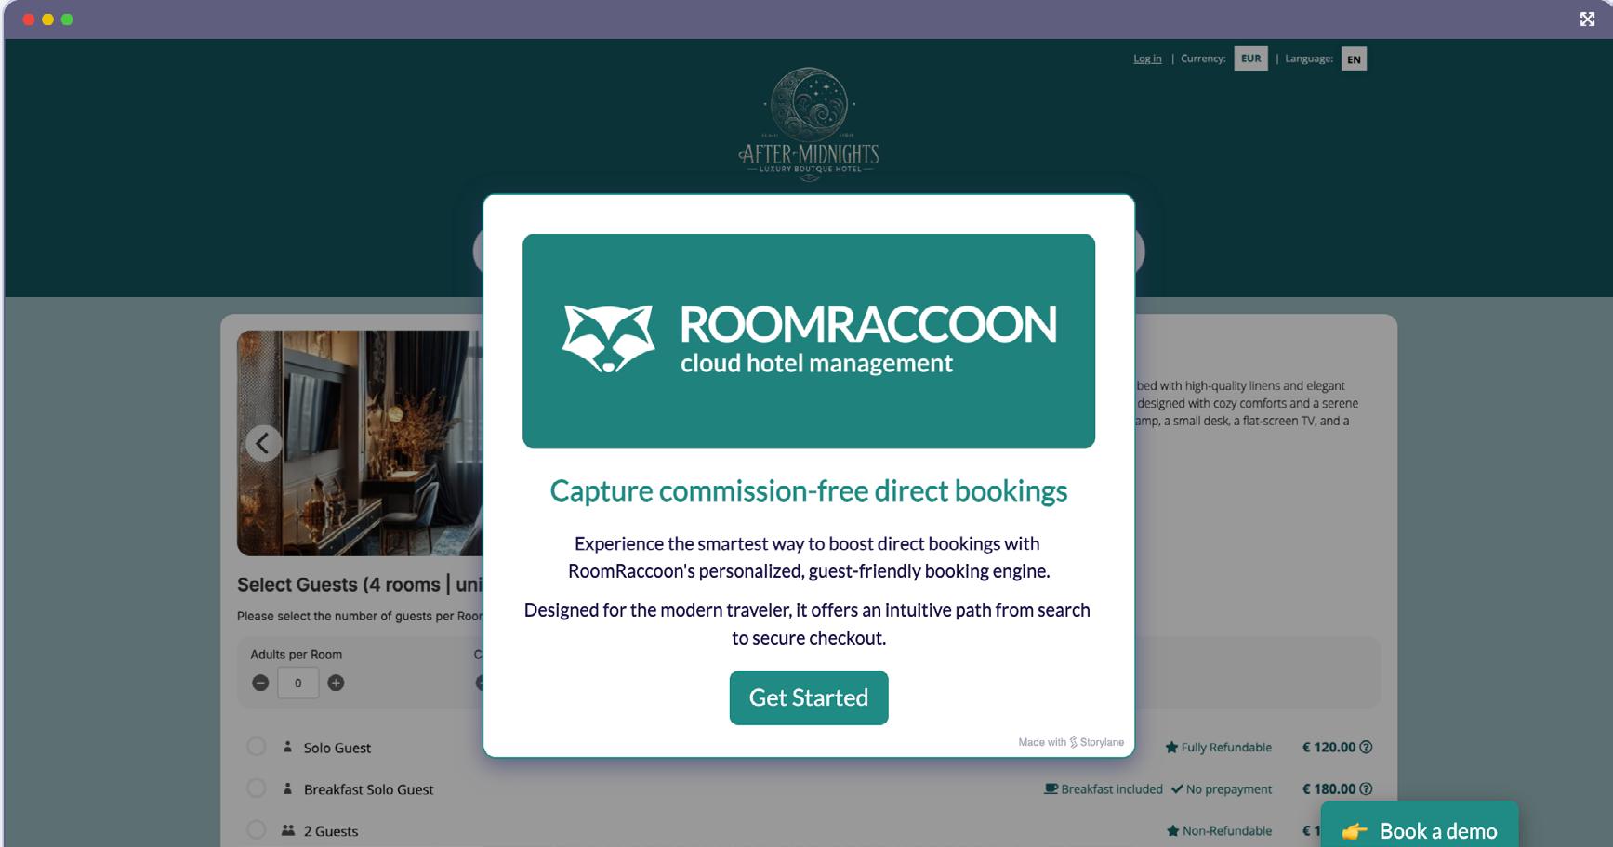Image resolution: width=1613 pixels, height=847 pixels.
Task: Click the After Midnights hotel logo
Action: (809, 124)
